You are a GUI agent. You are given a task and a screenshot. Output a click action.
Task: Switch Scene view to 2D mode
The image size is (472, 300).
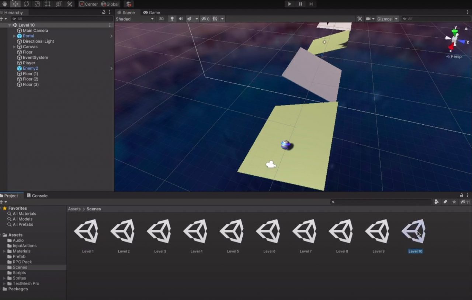[x=162, y=19]
